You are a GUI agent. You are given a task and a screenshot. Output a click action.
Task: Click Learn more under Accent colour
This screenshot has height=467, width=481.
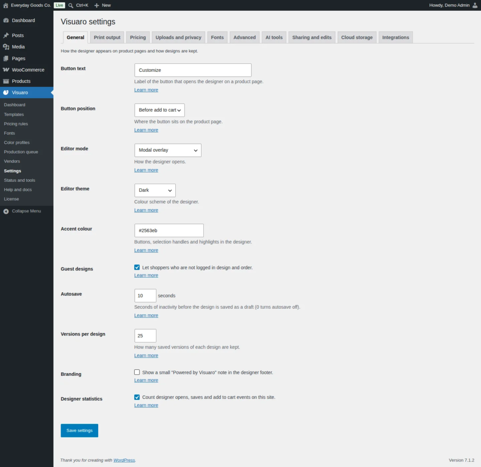pyautogui.click(x=146, y=250)
